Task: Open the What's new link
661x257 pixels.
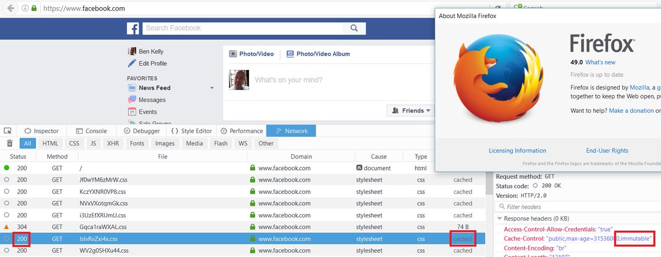Action: 600,62
